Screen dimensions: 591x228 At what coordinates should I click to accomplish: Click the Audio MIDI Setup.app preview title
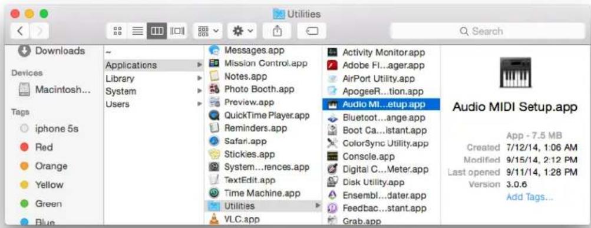(515, 107)
